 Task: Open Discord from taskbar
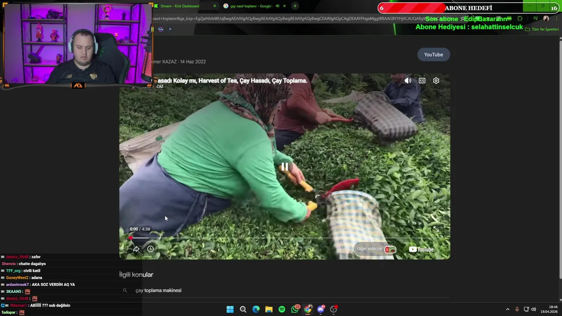(321, 309)
